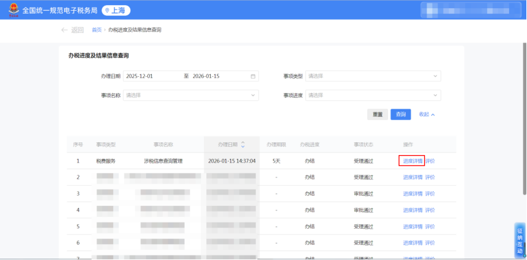Image resolution: width=527 pixels, height=260 pixels.
Task: Expand the 事项名称 dropdown
Action: pyautogui.click(x=190, y=95)
